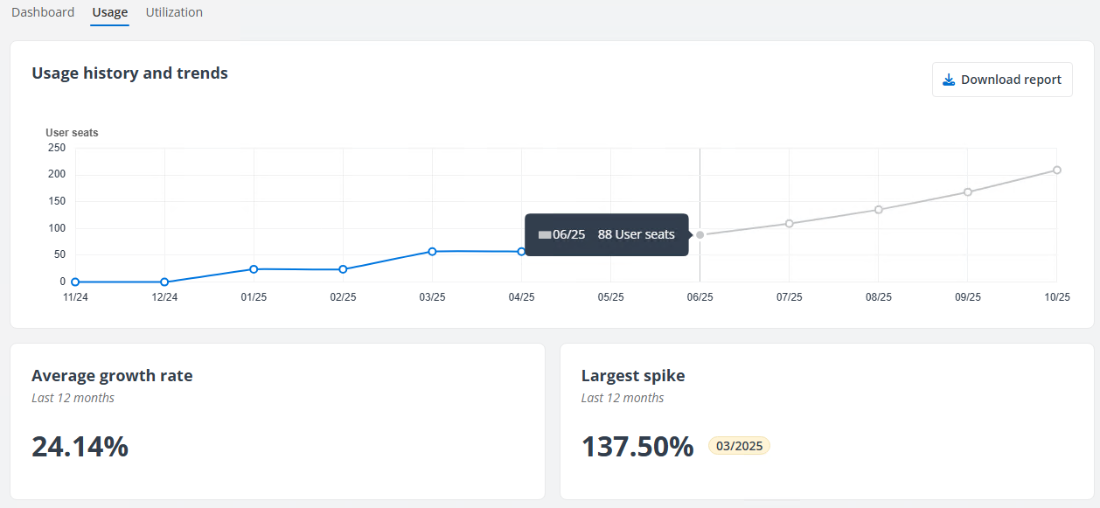
Task: Select the 01/25 data point on the blue line
Action: [254, 268]
